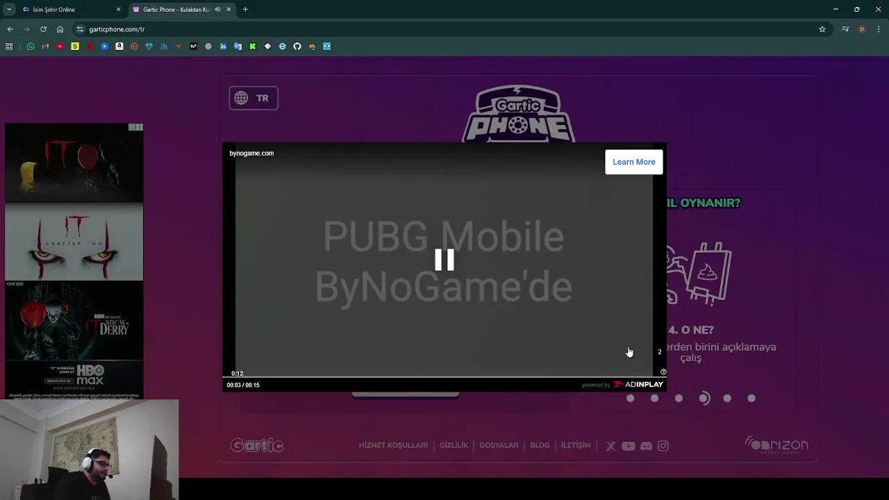This screenshot has height=500, width=889.
Task: Click the ad video progress bar
Action: pos(444,378)
